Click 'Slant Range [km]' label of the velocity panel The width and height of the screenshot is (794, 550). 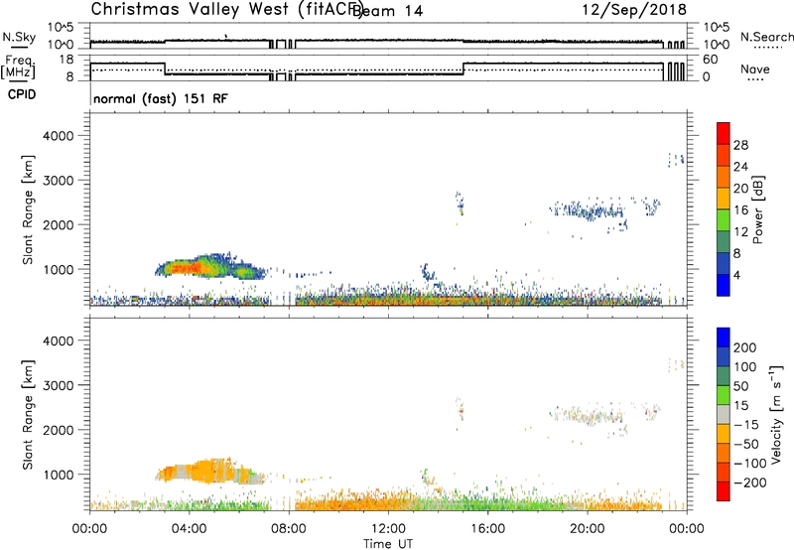coord(28,415)
